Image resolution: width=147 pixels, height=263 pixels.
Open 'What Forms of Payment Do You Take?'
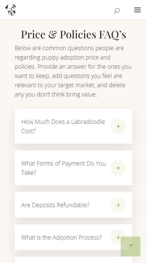coord(63,168)
